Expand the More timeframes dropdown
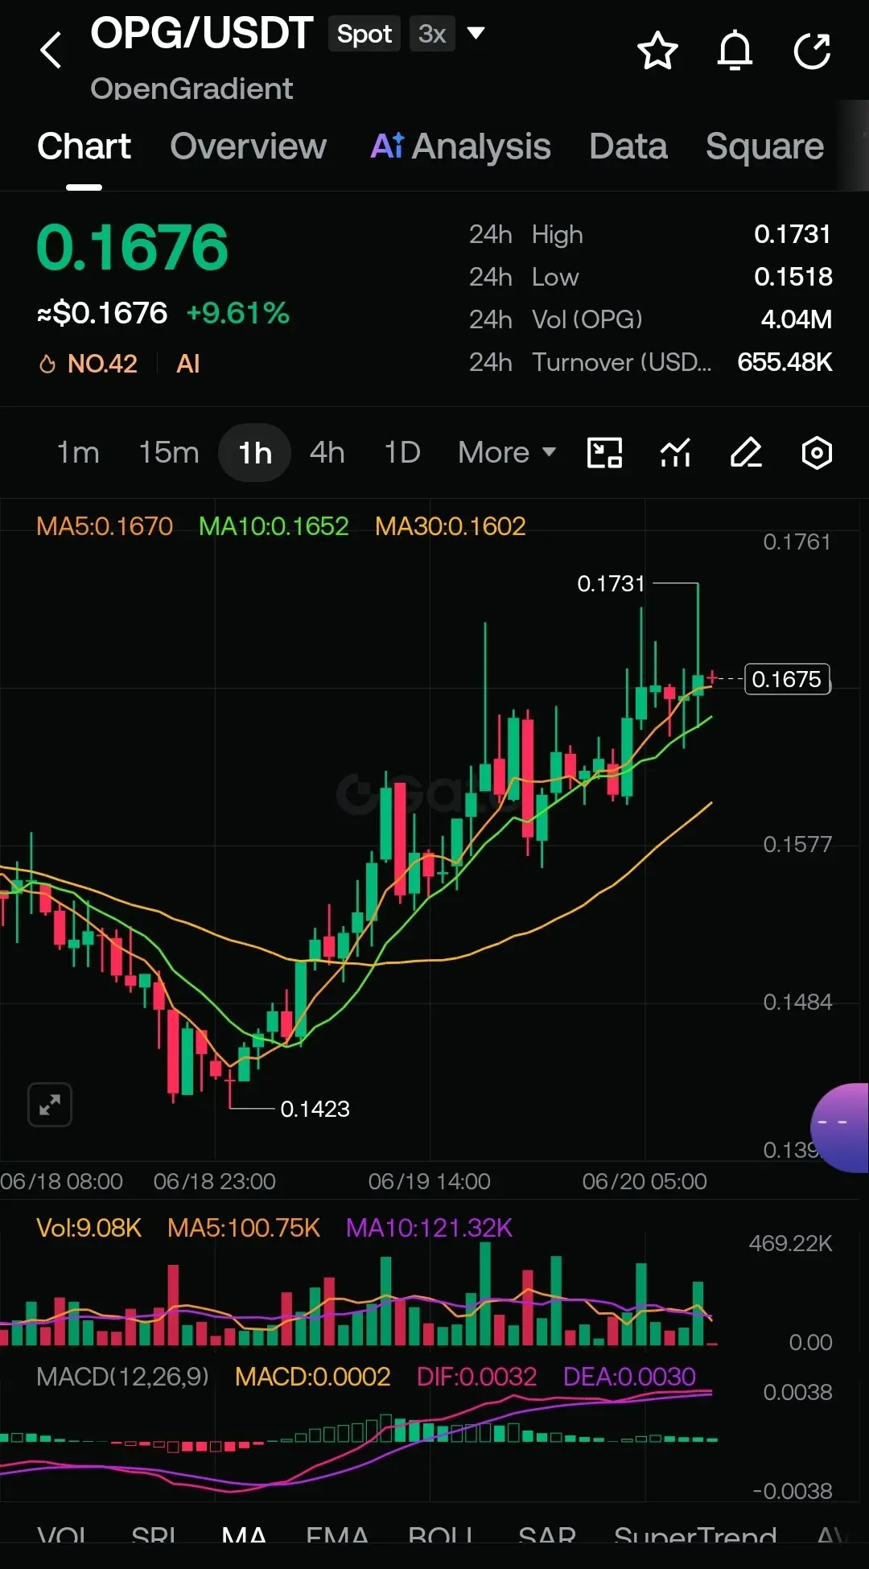The width and height of the screenshot is (869, 1569). pos(507,452)
